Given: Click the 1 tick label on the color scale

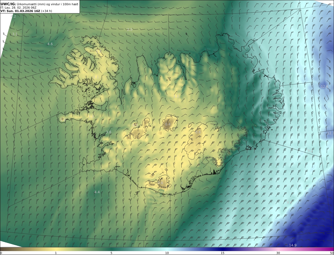Looking at the screenshot, I should 56,253.
